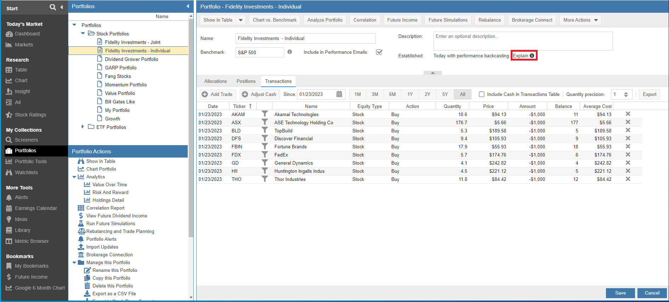Select the 2Y time range toggle
The image size is (669, 302).
pyautogui.click(x=427, y=94)
